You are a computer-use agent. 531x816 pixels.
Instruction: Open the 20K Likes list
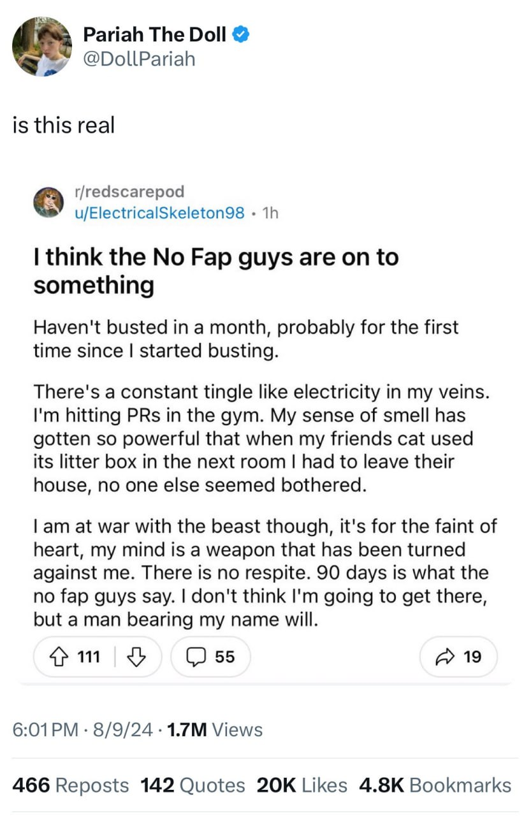point(302,785)
